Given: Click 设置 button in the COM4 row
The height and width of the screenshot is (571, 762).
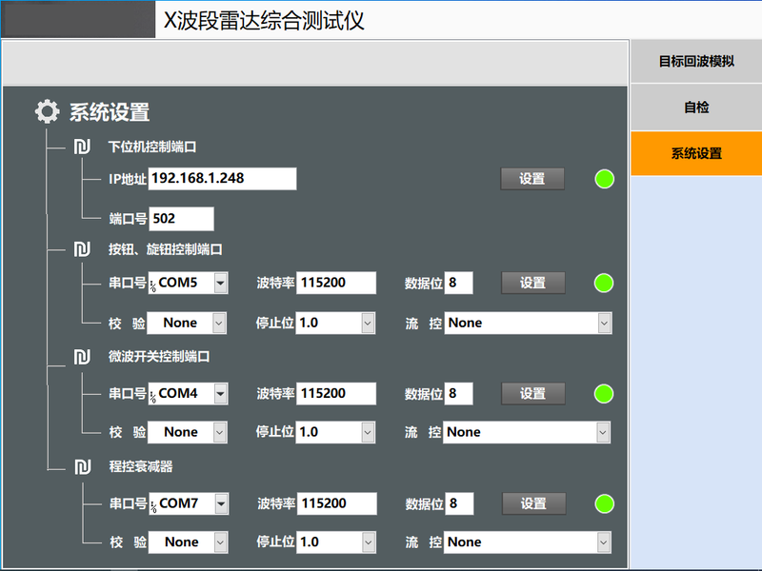Looking at the screenshot, I should (x=533, y=393).
